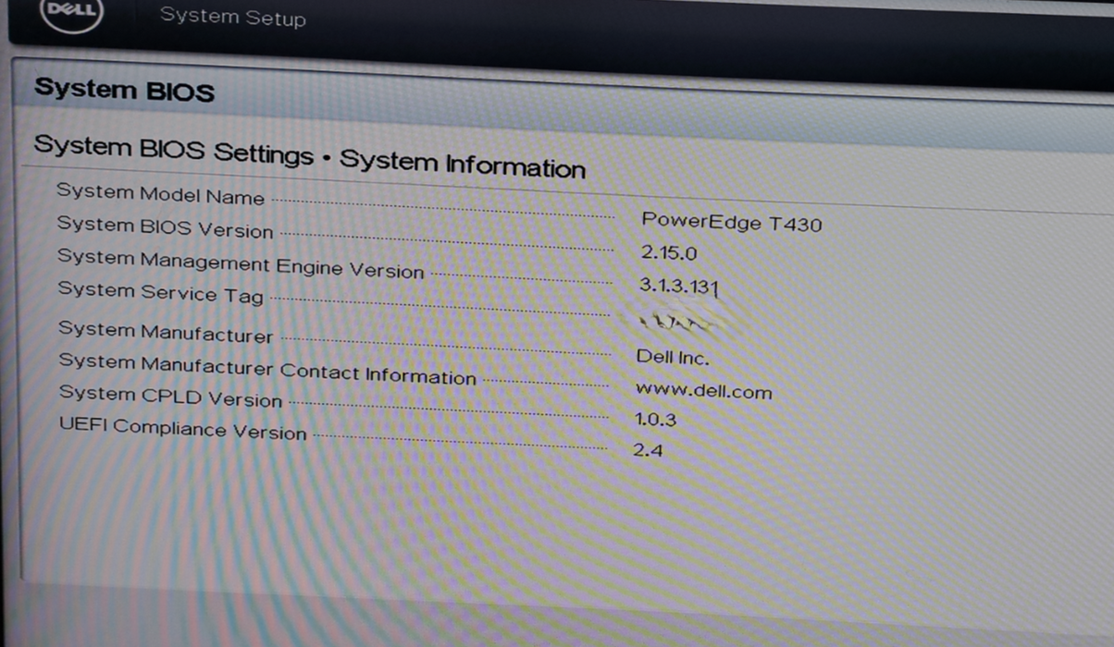The height and width of the screenshot is (647, 1114).
Task: Click the UEFI version value 2.4
Action: pyautogui.click(x=648, y=451)
